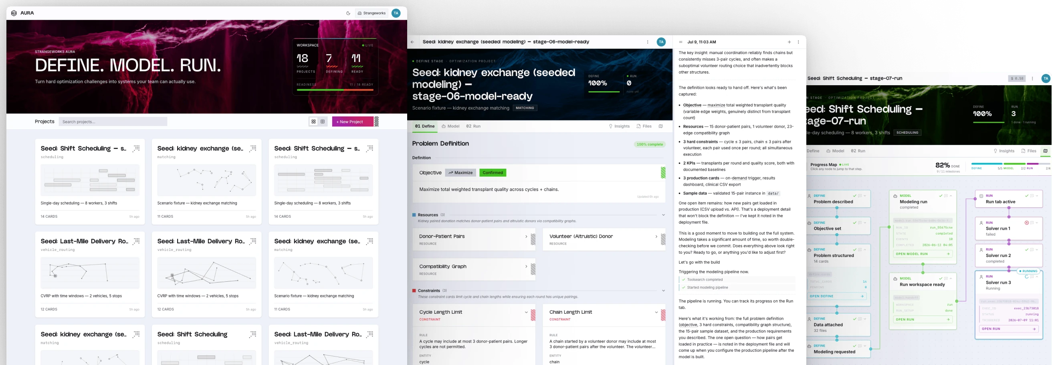Open comment icon on Run tab active node
Viewport: 1058px width, 365px height.
(x=1032, y=196)
